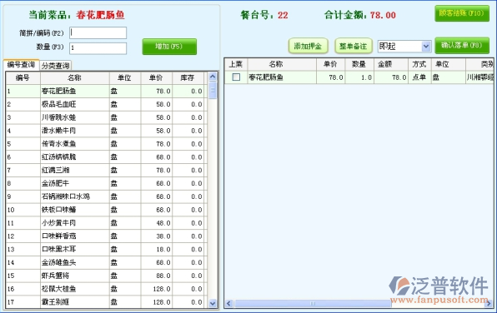Screen dimensions: 497x313
Task: Click the 数量 quantity input field
Action: click(98, 48)
